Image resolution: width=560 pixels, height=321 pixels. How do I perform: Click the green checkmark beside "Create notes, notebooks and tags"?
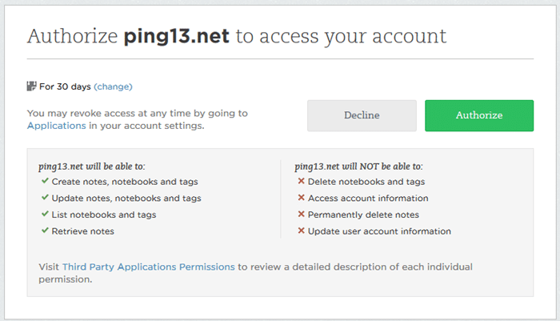coord(45,182)
